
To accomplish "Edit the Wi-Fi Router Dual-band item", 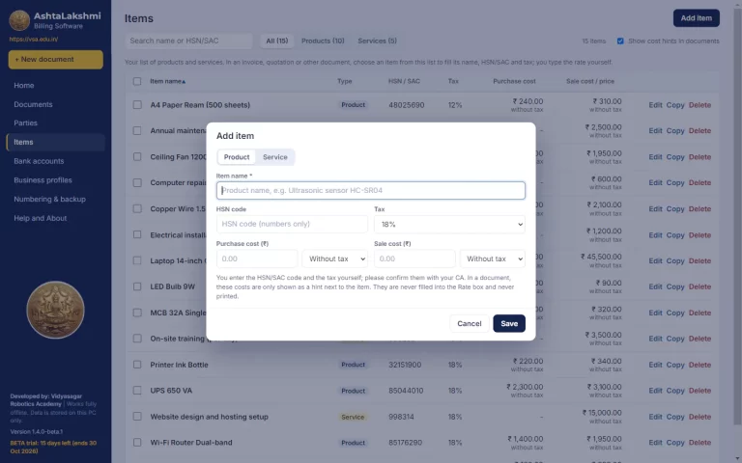I will click(x=655, y=443).
